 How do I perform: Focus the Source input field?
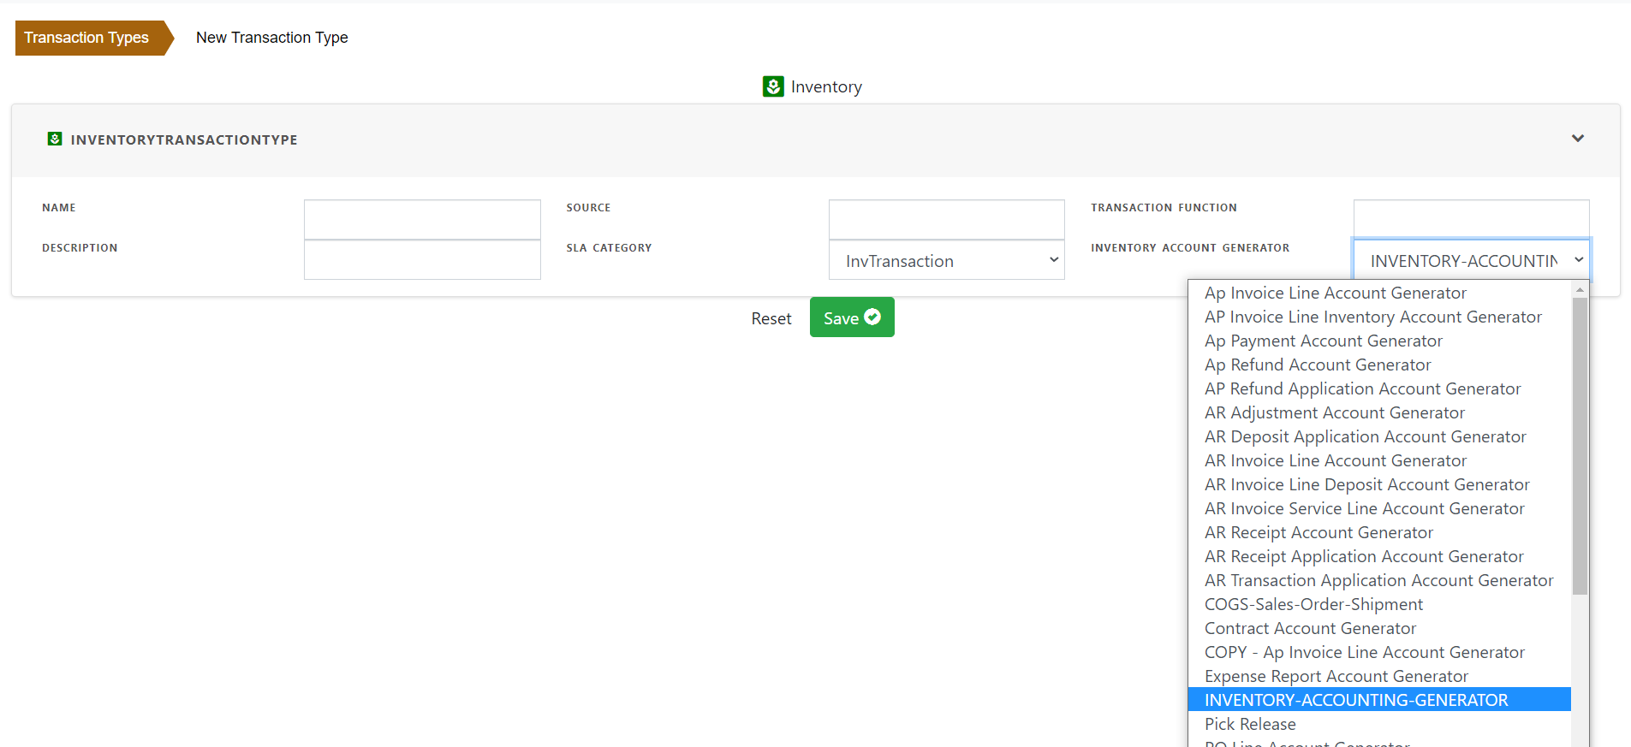(947, 220)
